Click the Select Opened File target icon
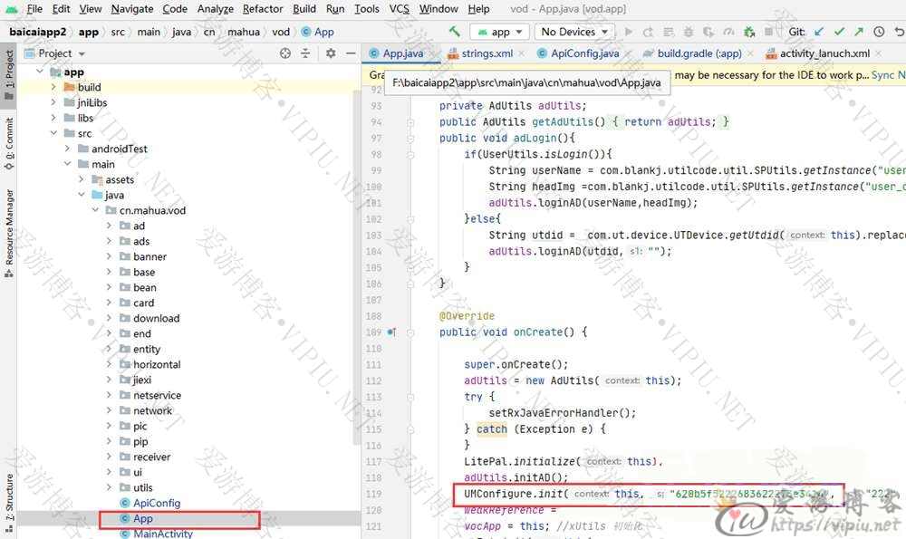The height and width of the screenshot is (539, 906). pyautogui.click(x=284, y=53)
